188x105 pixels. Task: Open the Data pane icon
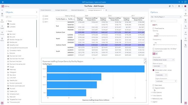(2, 14)
